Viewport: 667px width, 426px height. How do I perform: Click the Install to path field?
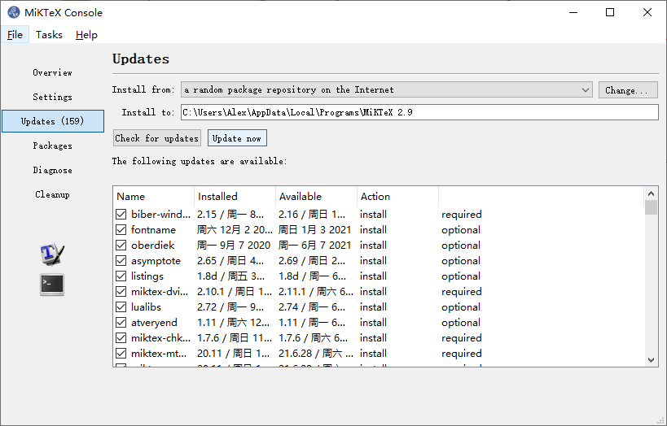tap(419, 112)
